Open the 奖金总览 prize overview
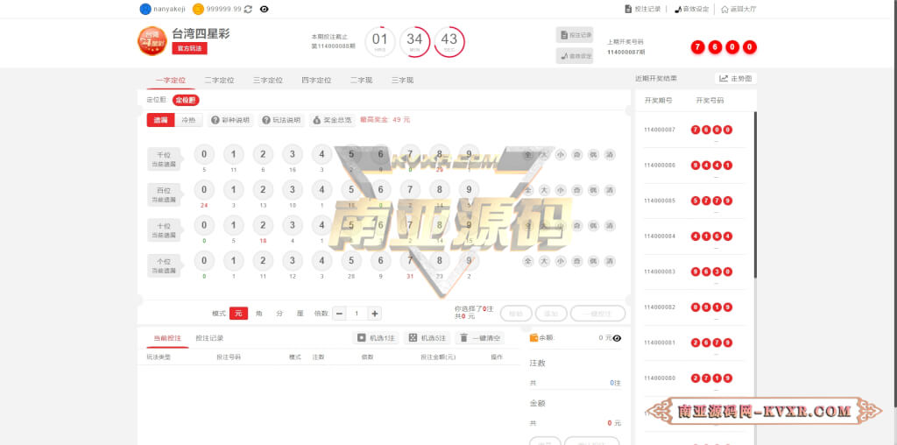This screenshot has height=445, width=897. 332,120
